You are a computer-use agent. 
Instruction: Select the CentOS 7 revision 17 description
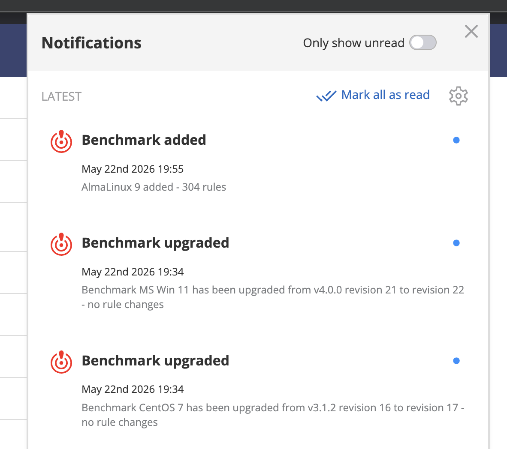tap(272, 415)
